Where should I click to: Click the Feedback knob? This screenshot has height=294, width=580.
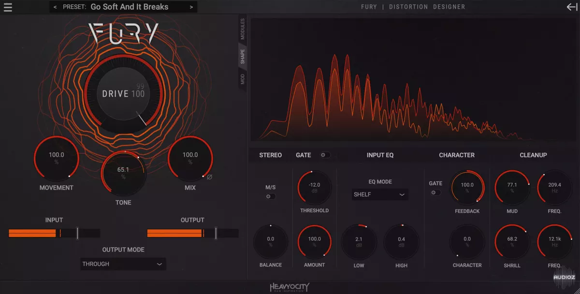467,188
